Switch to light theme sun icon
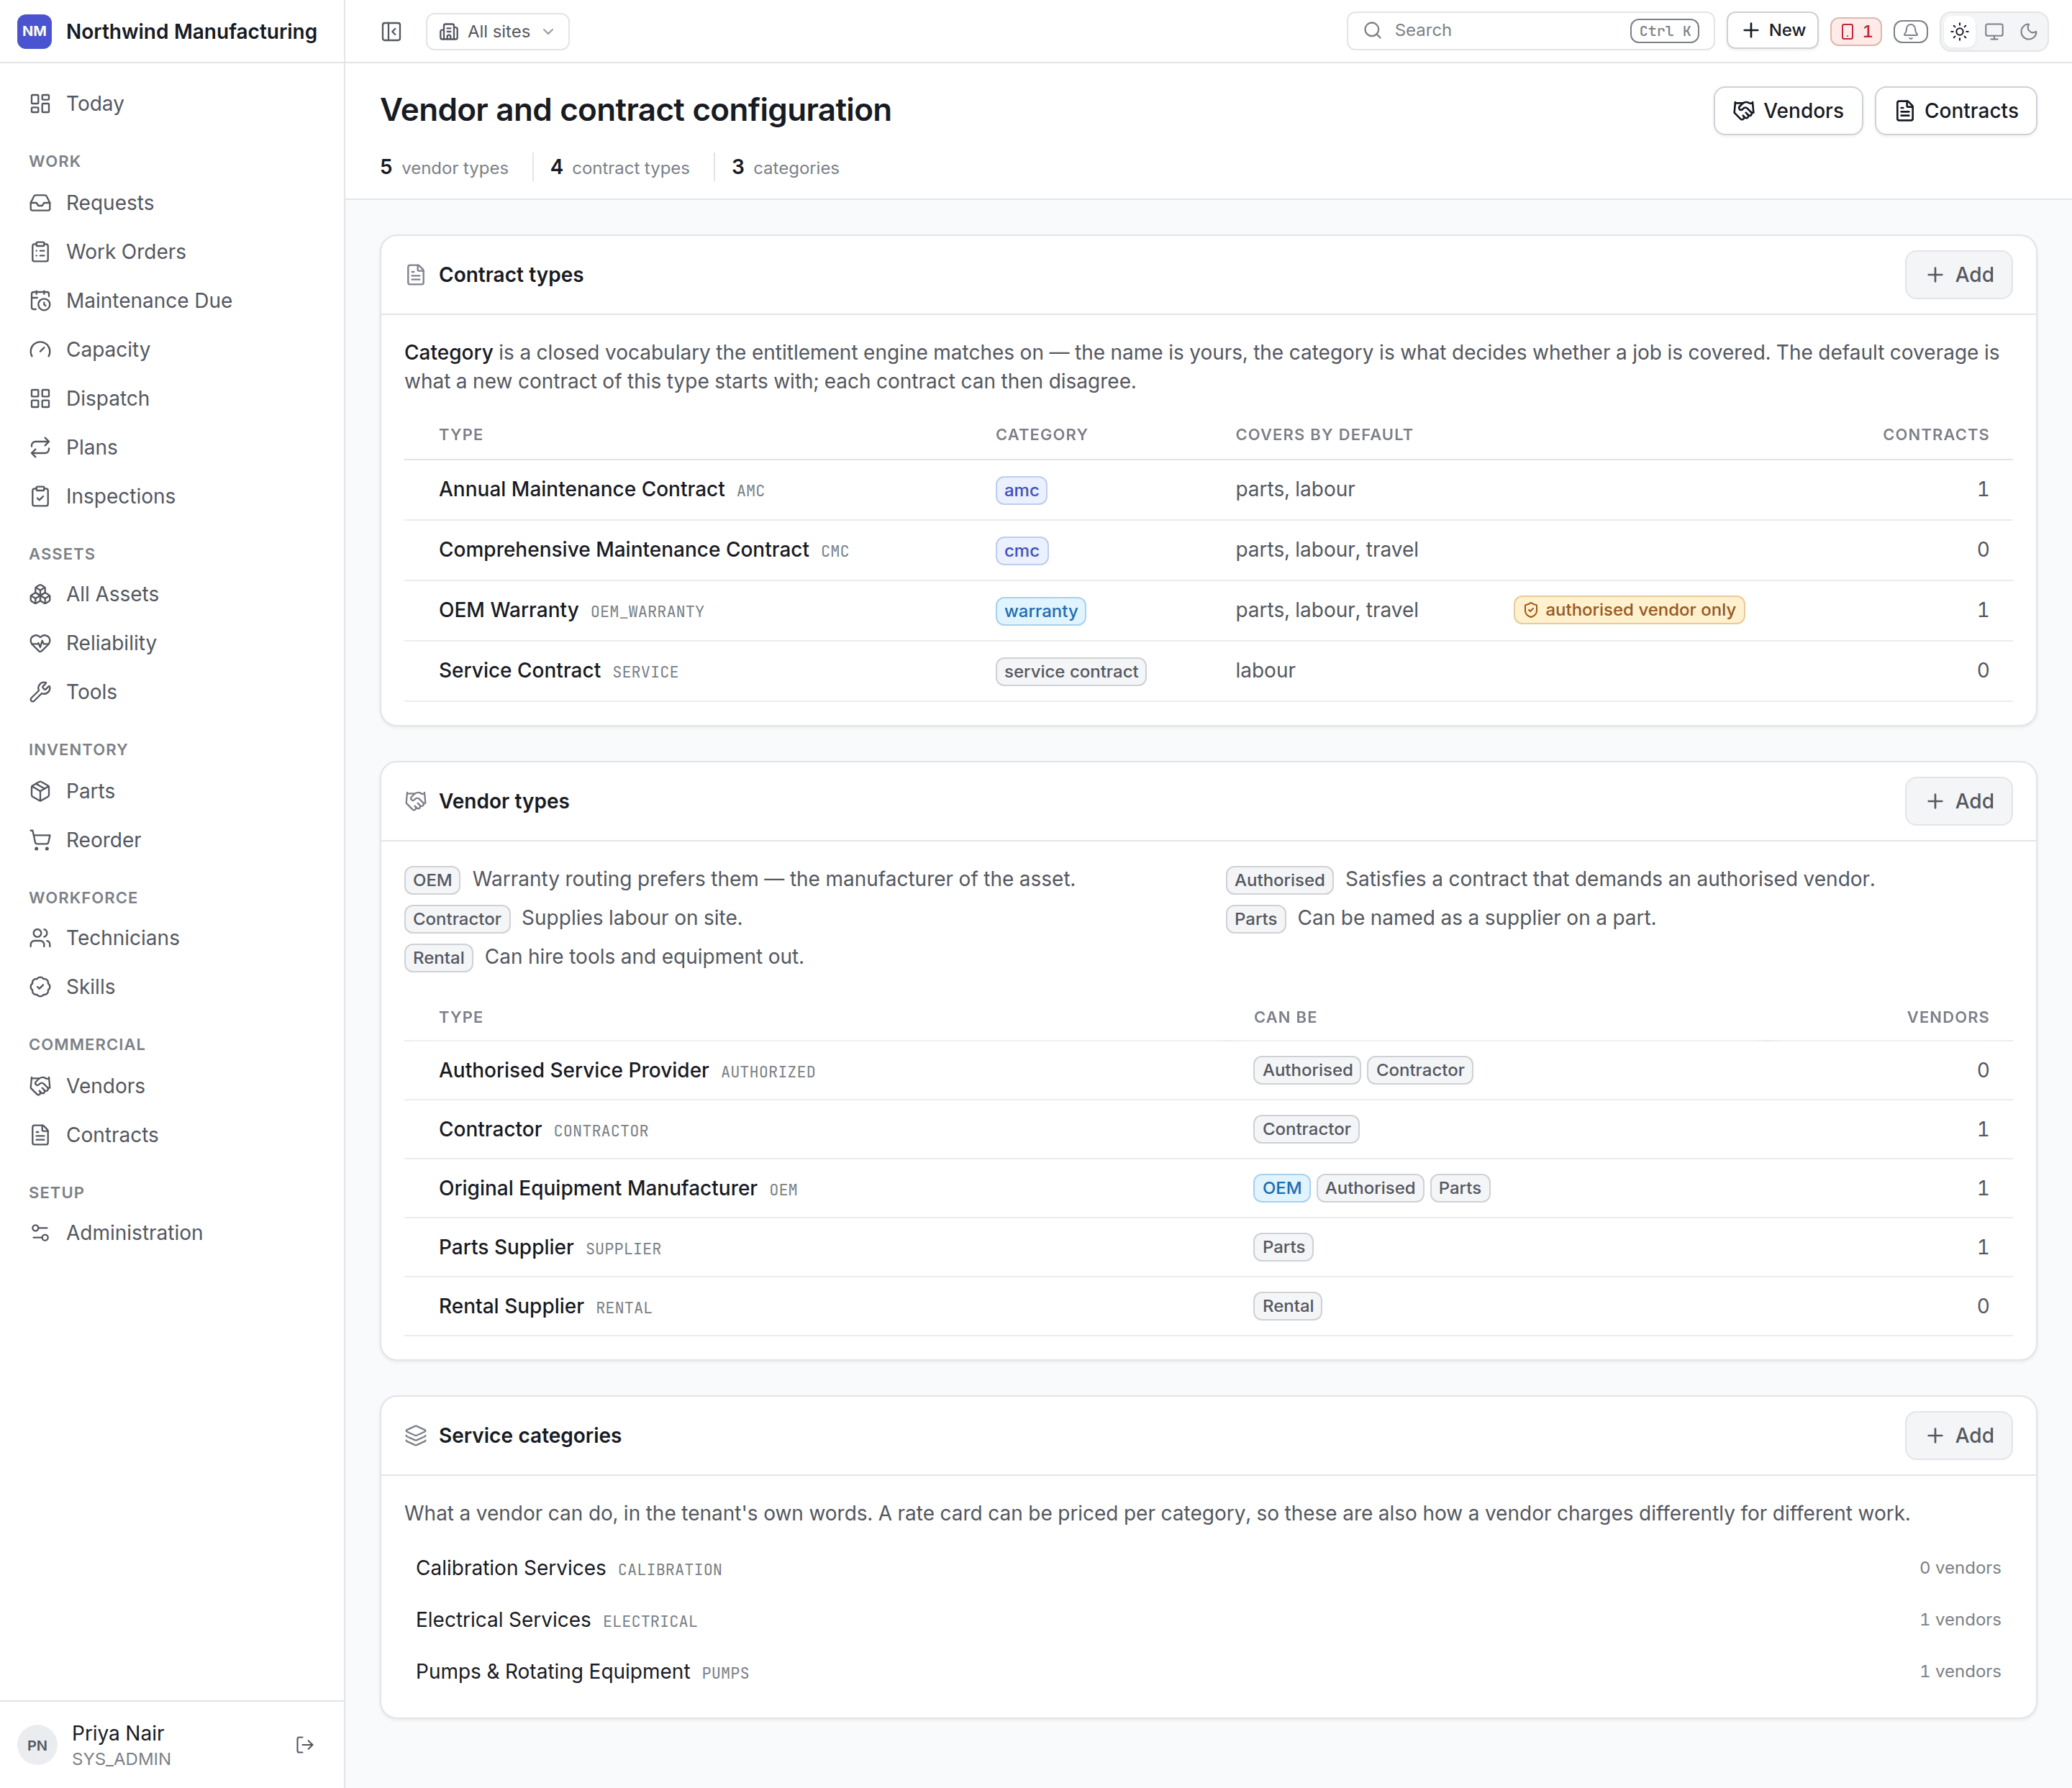Image resolution: width=2072 pixels, height=1788 pixels. click(1960, 32)
